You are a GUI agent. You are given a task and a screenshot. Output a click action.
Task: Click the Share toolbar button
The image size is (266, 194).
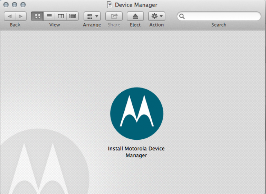tap(114, 16)
